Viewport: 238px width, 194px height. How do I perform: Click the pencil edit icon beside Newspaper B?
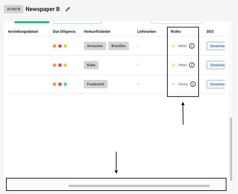67,9
